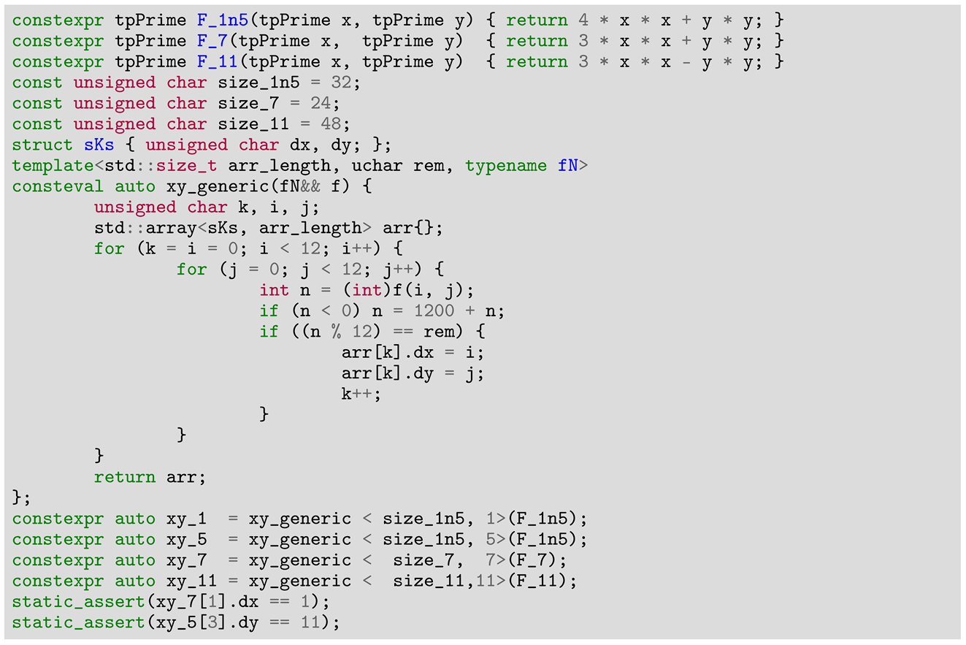Screen dimensions: 966x645
Task: Click the "struct" keyword
Action: point(43,145)
